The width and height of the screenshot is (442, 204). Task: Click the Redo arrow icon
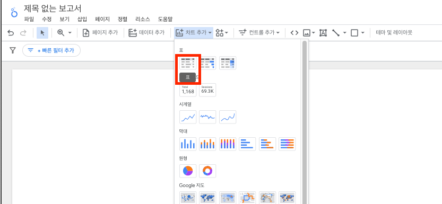(23, 33)
